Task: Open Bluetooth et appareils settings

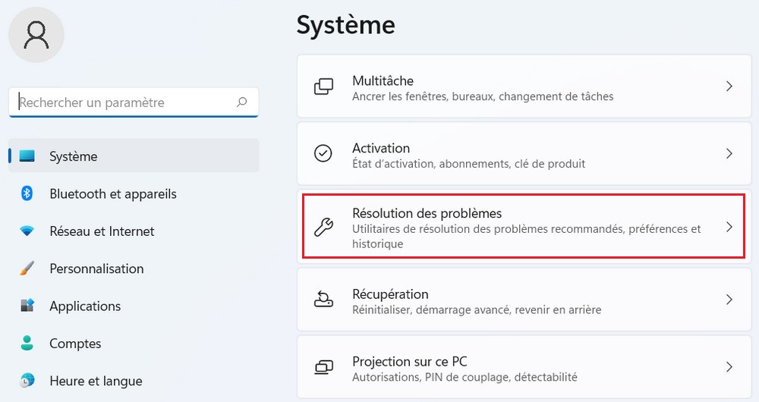Action: [112, 193]
